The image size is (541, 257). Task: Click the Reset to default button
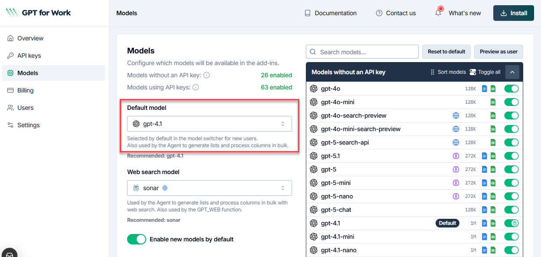[x=446, y=52]
